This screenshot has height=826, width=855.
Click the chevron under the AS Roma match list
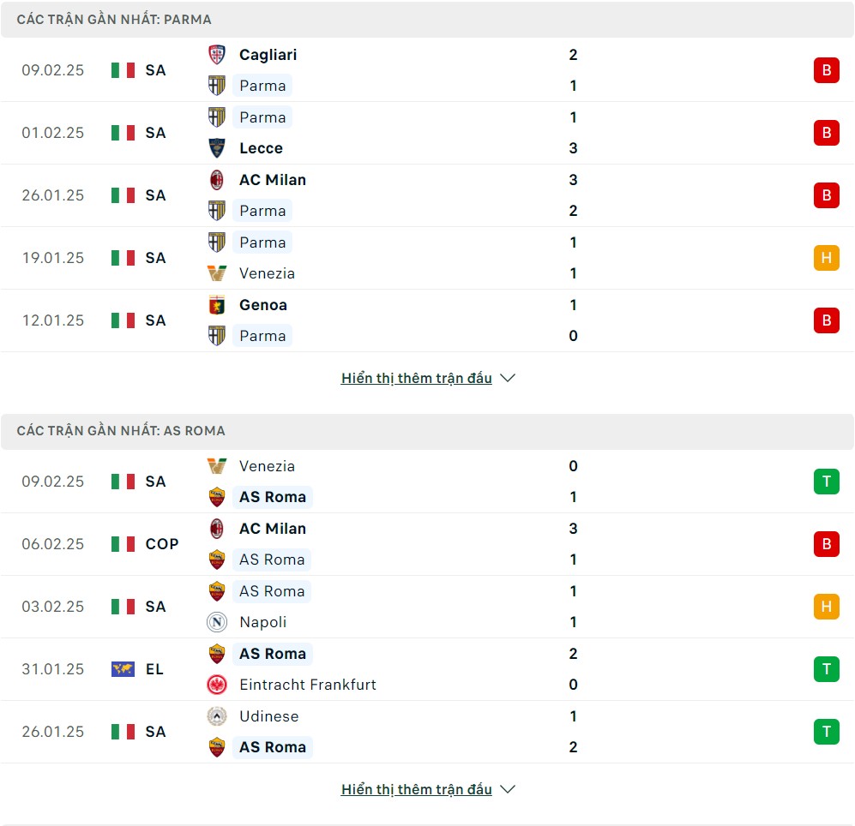point(508,789)
